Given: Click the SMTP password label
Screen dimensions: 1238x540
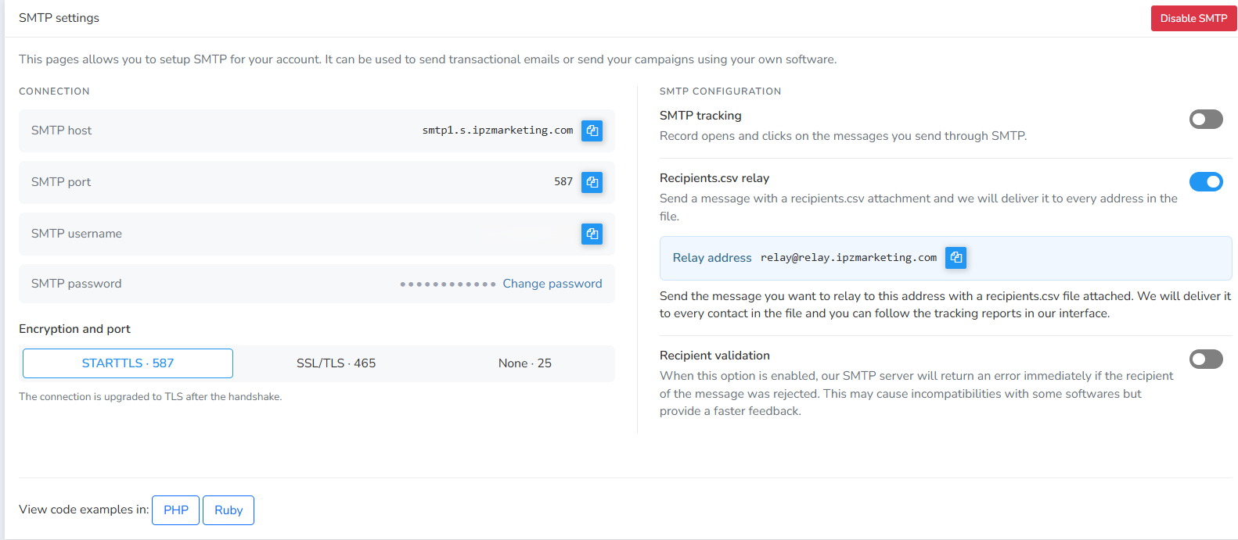Looking at the screenshot, I should (x=76, y=284).
